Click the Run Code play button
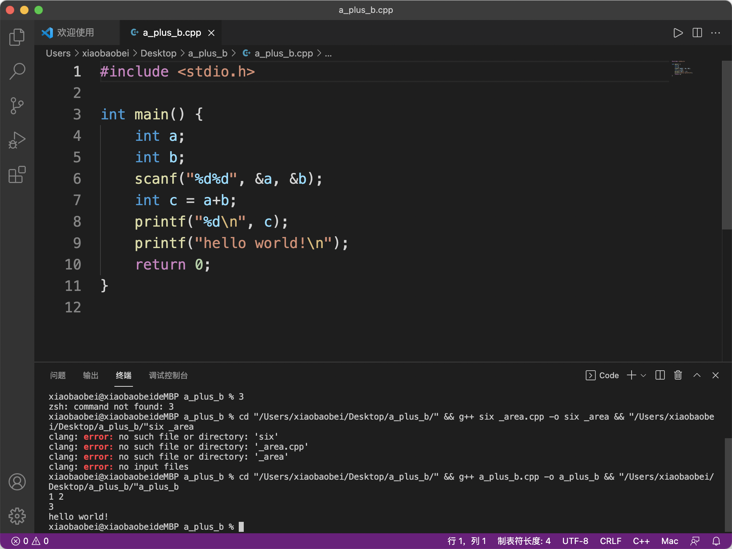Screen dimensions: 732x549 tap(678, 33)
